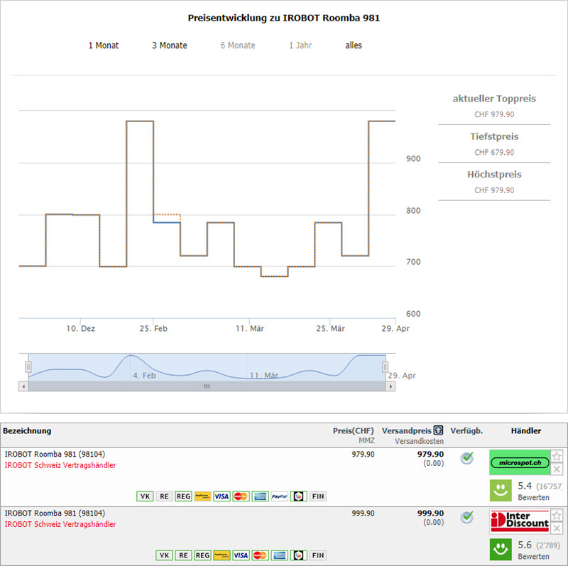568x566 pixels.
Task: Click right arrow of chart navigator scrollbar
Action: [x=390, y=386]
